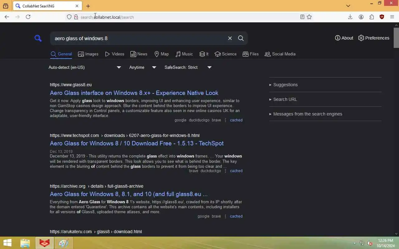Open File Explorer from taskbar
This screenshot has height=249, width=399.
(25, 243)
